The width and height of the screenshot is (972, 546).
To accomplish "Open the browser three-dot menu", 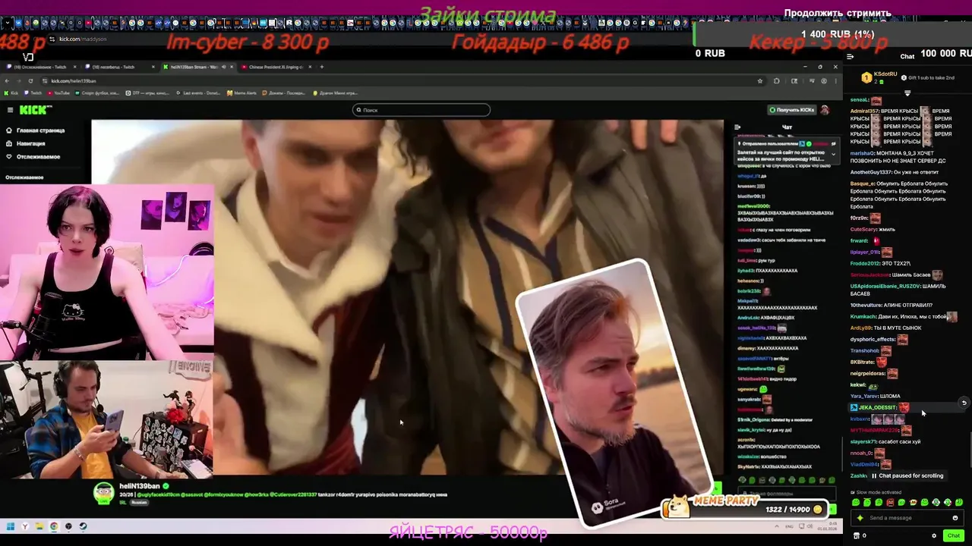I will [835, 81].
